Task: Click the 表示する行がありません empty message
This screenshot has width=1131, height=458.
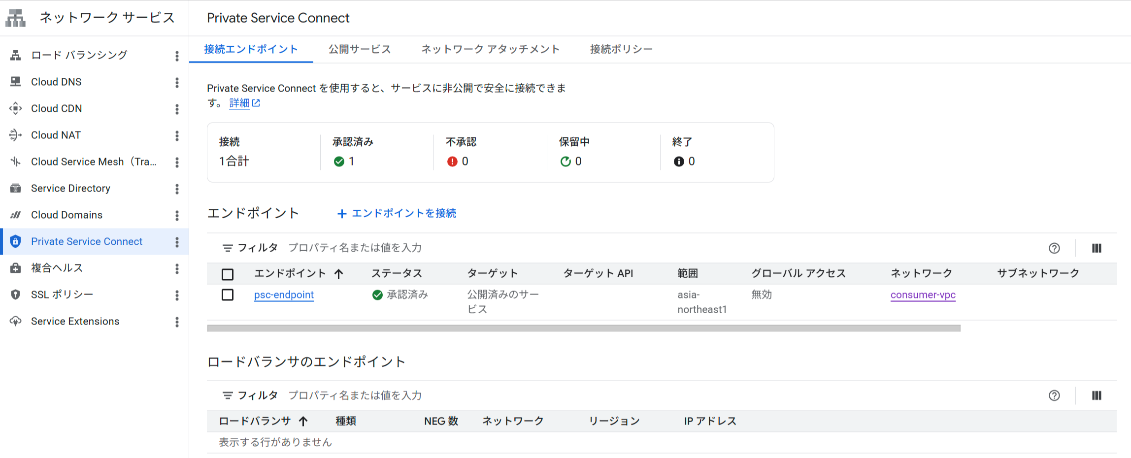Action: point(275,442)
